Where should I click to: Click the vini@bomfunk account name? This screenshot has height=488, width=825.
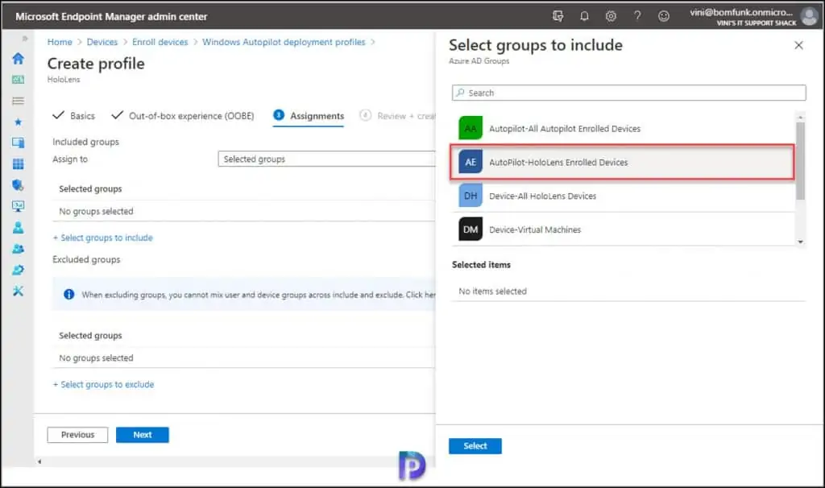pos(741,12)
